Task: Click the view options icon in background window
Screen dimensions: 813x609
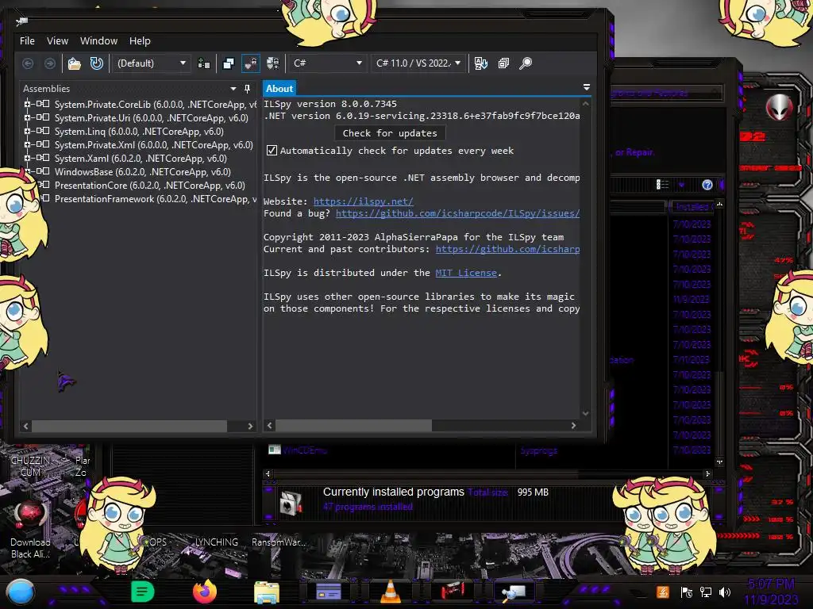Action: click(662, 185)
